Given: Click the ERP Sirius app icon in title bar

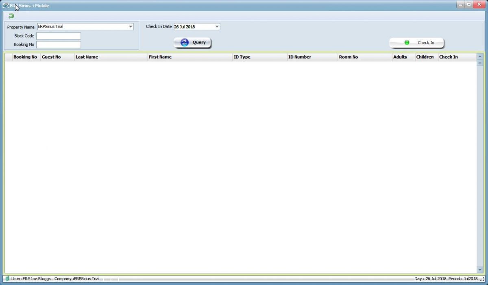Looking at the screenshot, I should pos(5,6).
